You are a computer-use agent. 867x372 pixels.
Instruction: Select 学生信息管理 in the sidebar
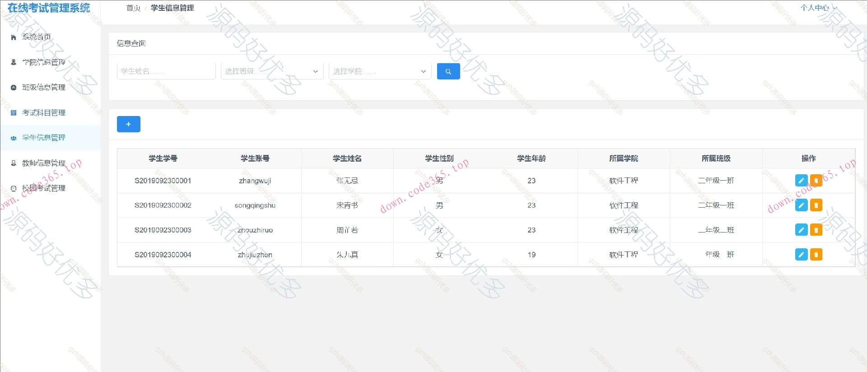tap(50, 138)
